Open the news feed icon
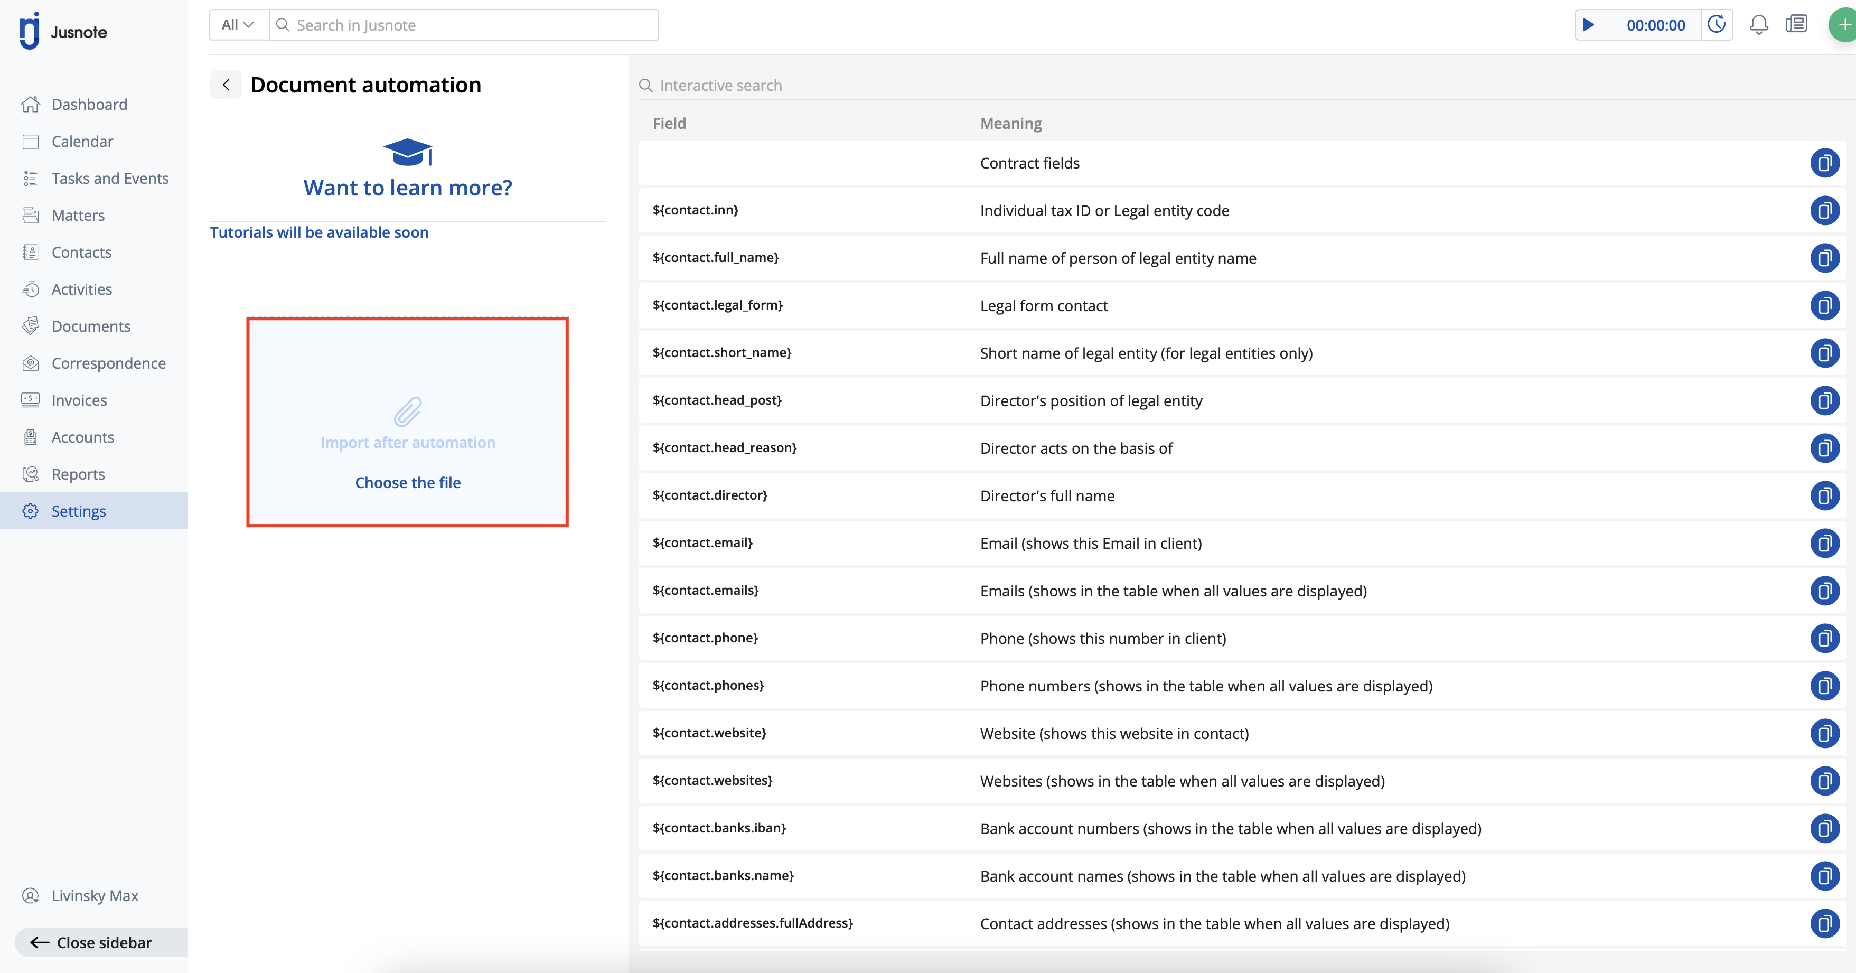1856x973 pixels. 1797,24
